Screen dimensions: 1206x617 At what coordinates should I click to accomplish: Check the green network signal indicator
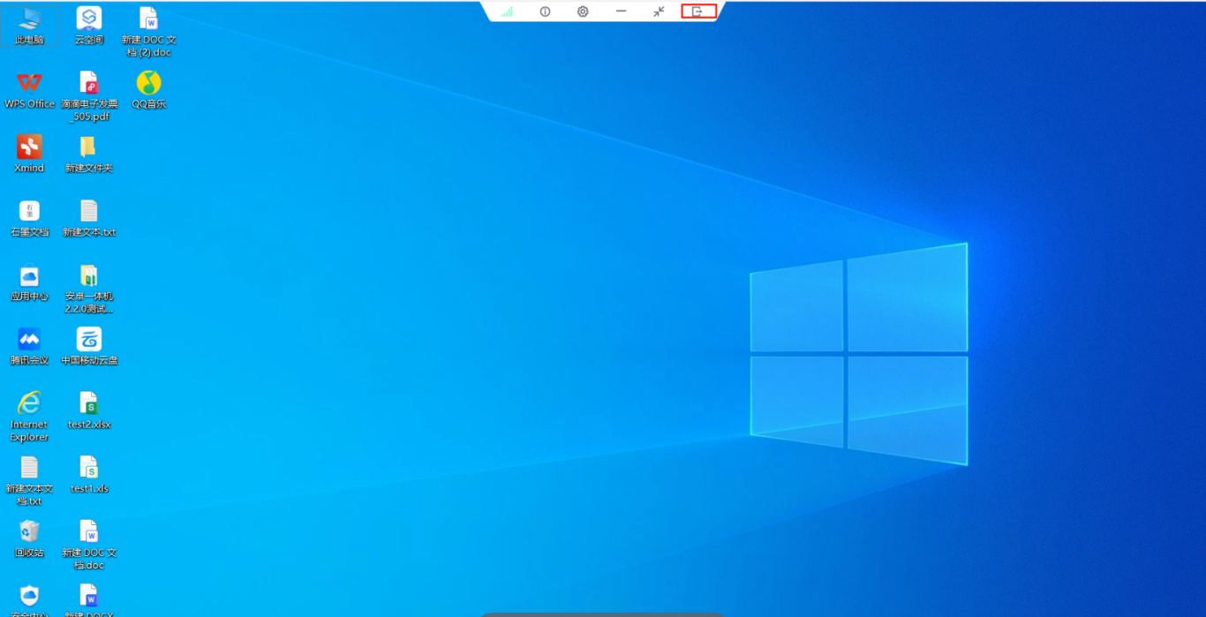coord(507,11)
